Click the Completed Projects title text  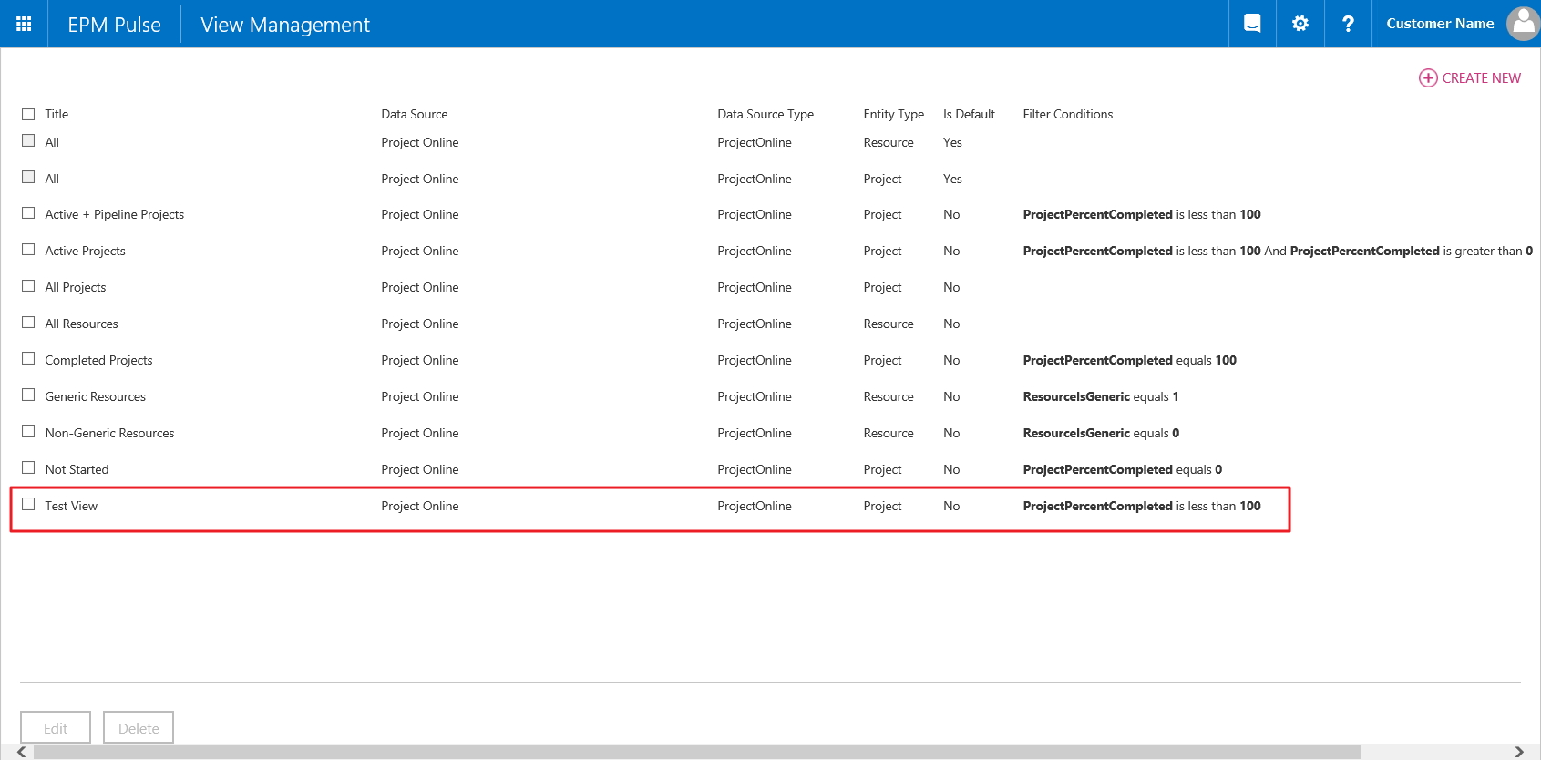[98, 360]
